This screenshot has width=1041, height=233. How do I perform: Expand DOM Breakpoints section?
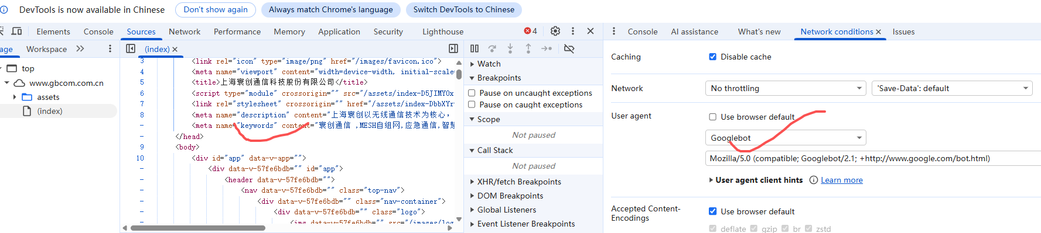472,196
